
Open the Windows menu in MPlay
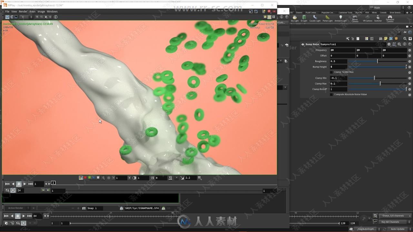click(52, 12)
